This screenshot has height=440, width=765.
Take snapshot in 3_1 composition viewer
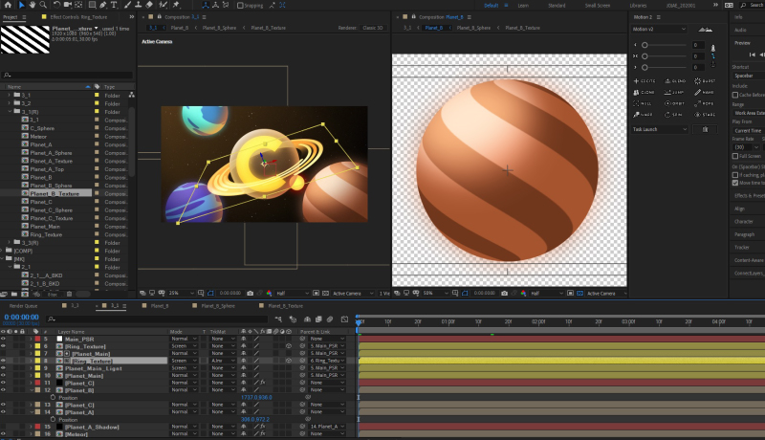coord(251,293)
